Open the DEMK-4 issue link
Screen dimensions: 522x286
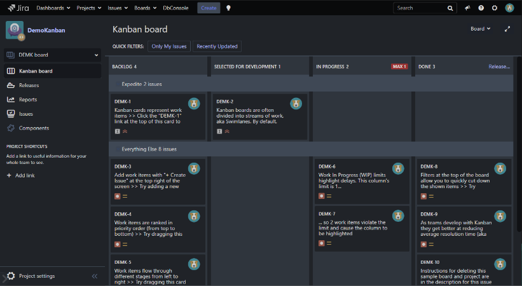(x=123, y=214)
